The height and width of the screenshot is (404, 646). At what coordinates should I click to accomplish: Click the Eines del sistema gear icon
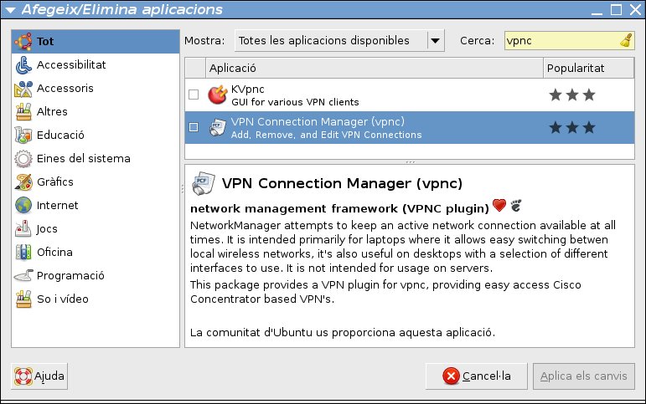coord(23,158)
